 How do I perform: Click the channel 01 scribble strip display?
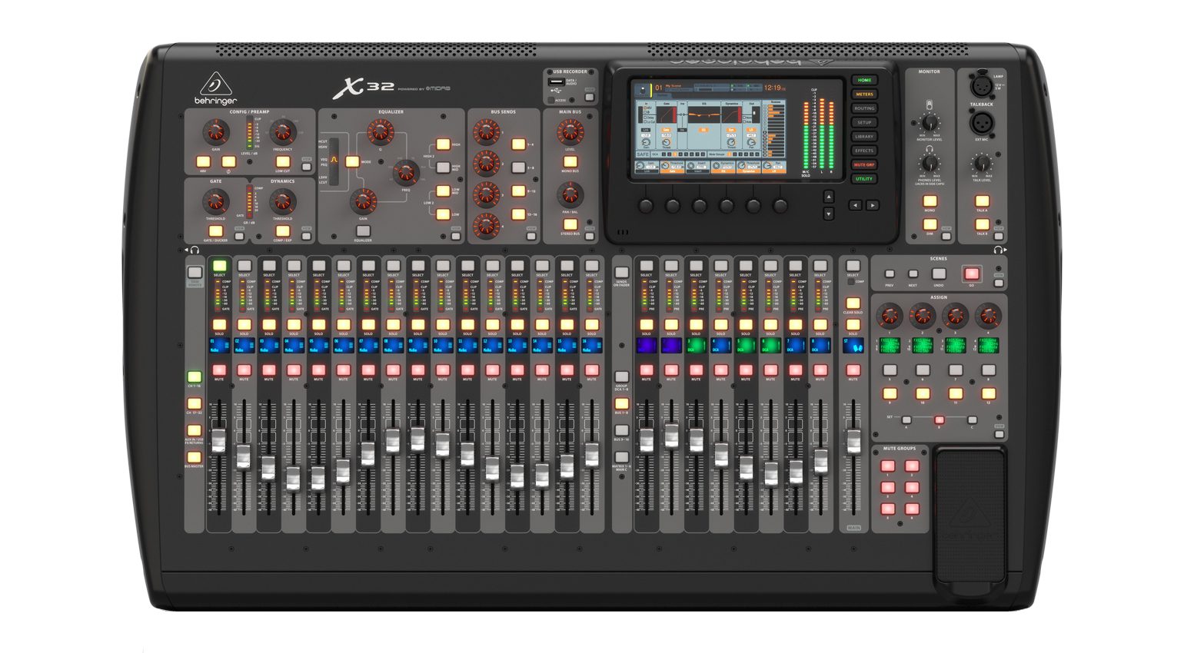pos(219,346)
